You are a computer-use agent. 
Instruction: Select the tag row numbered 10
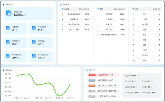146,60
